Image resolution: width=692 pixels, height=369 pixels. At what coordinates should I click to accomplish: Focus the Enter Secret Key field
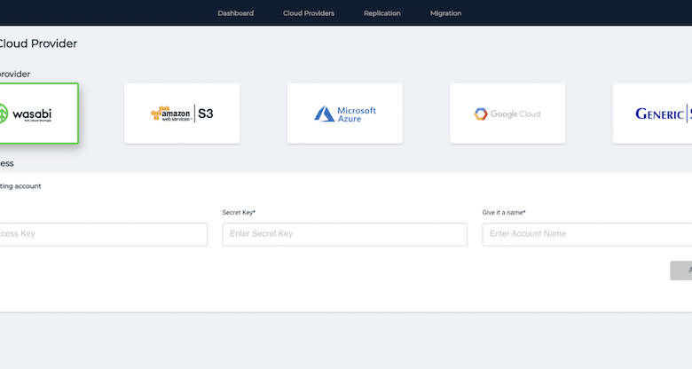pyautogui.click(x=345, y=234)
